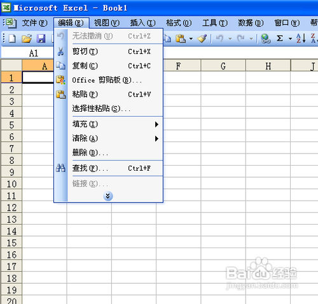Image resolution: width=318 pixels, height=304 pixels.
Task: Select the Format Painter brush icon
Action: (202, 39)
